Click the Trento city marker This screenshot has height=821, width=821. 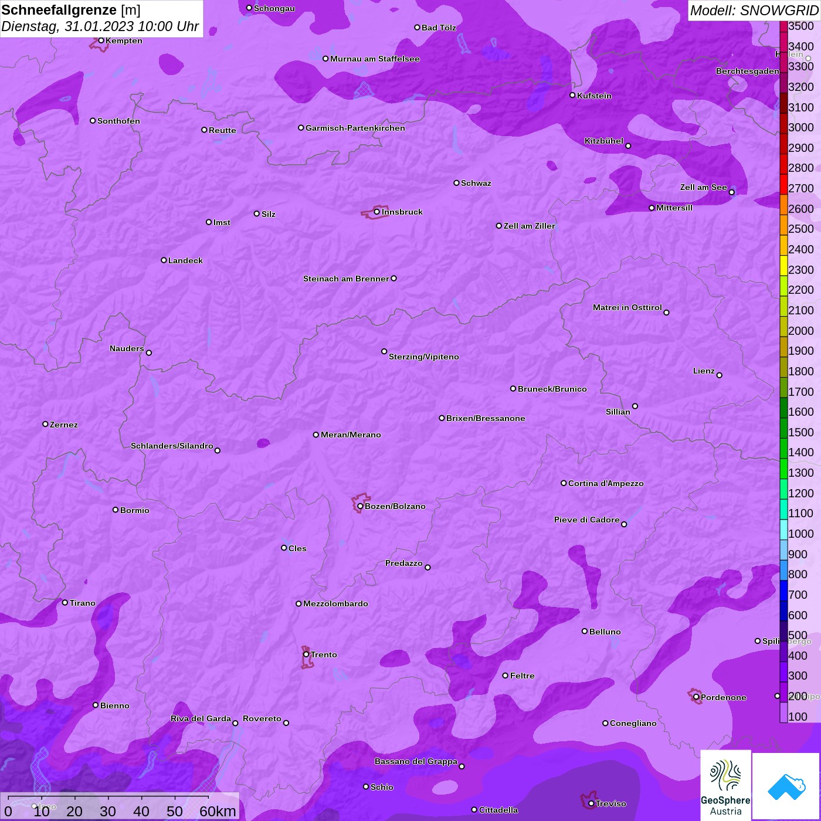pyautogui.click(x=306, y=654)
